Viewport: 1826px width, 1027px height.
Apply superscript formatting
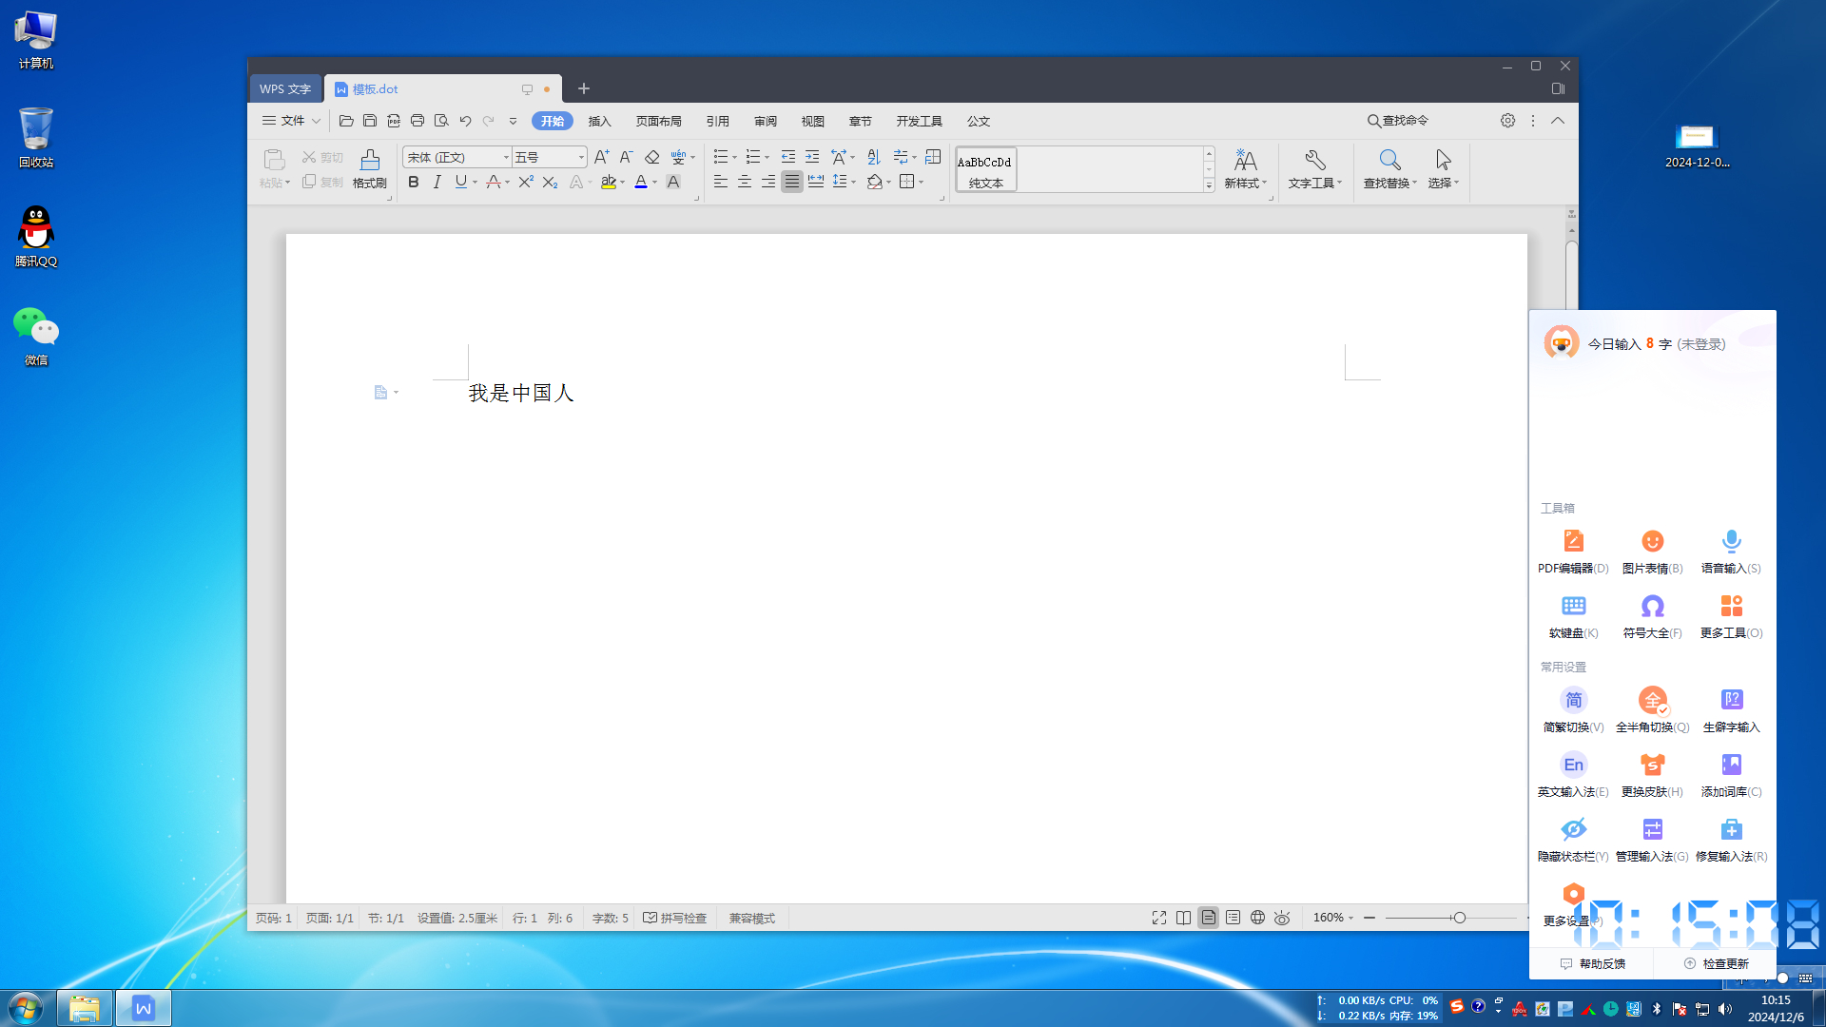point(526,182)
